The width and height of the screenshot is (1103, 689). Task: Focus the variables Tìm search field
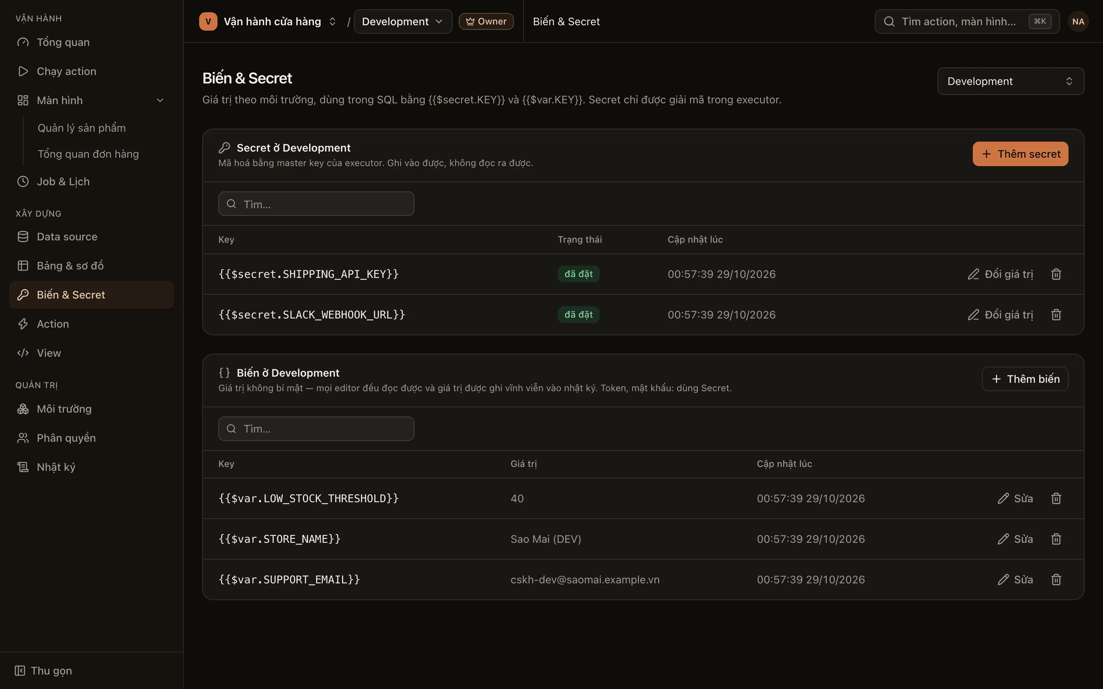316,429
